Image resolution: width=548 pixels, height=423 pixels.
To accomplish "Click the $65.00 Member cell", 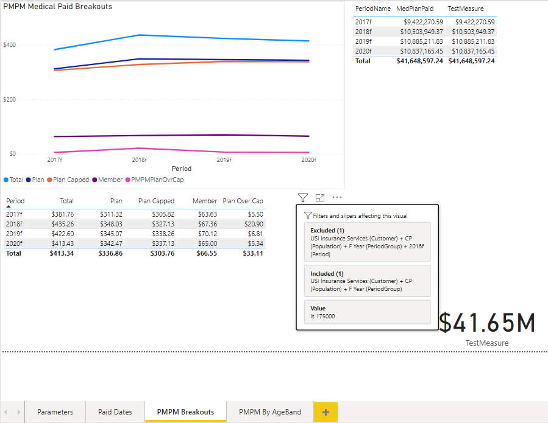I will (x=208, y=243).
